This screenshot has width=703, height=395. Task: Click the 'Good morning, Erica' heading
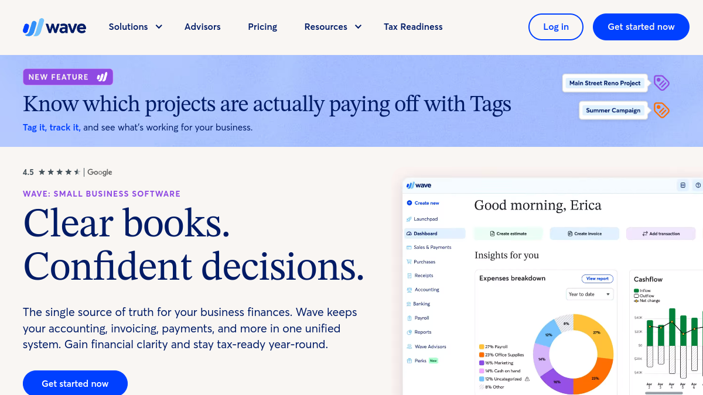click(x=538, y=205)
